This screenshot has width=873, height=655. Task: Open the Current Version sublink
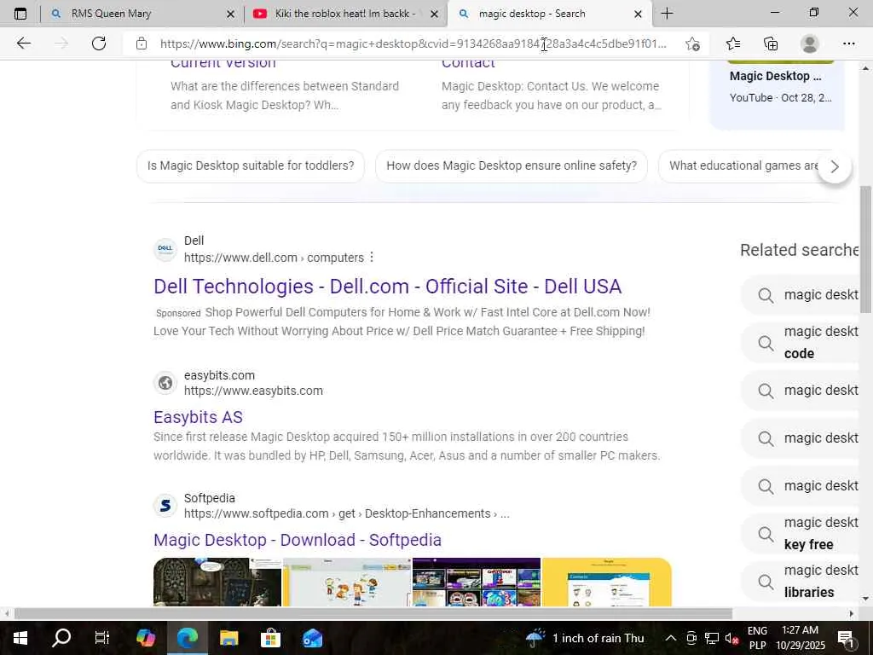pyautogui.click(x=223, y=63)
